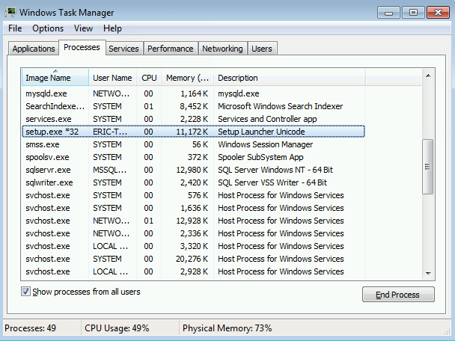This screenshot has width=455, height=341.
Task: Select the mysqld.exe process row
Action: [193, 93]
